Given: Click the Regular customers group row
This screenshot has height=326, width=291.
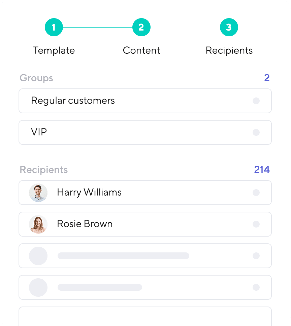Looking at the screenshot, I should 145,101.
